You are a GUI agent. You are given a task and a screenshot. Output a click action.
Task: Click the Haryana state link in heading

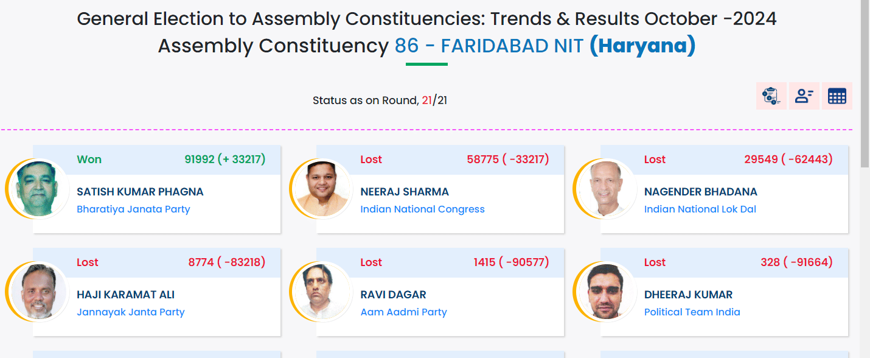click(x=642, y=46)
